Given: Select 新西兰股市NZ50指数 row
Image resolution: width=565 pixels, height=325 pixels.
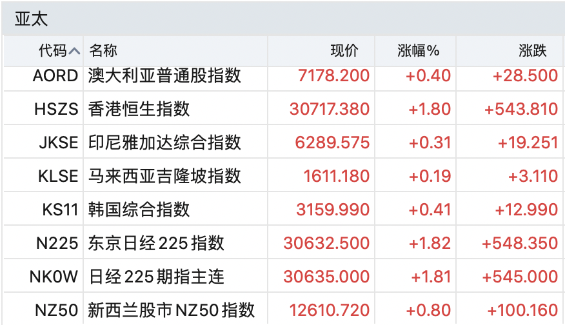Looking at the screenshot, I should click(283, 309).
